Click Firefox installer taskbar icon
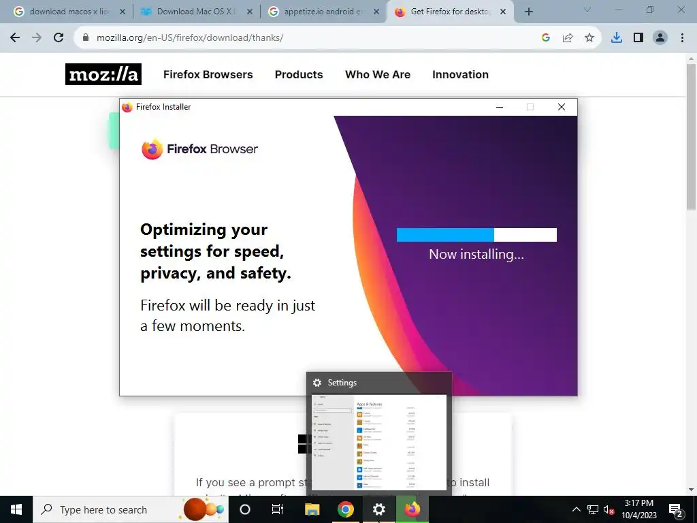Viewport: 697px width, 523px height. pos(412,509)
